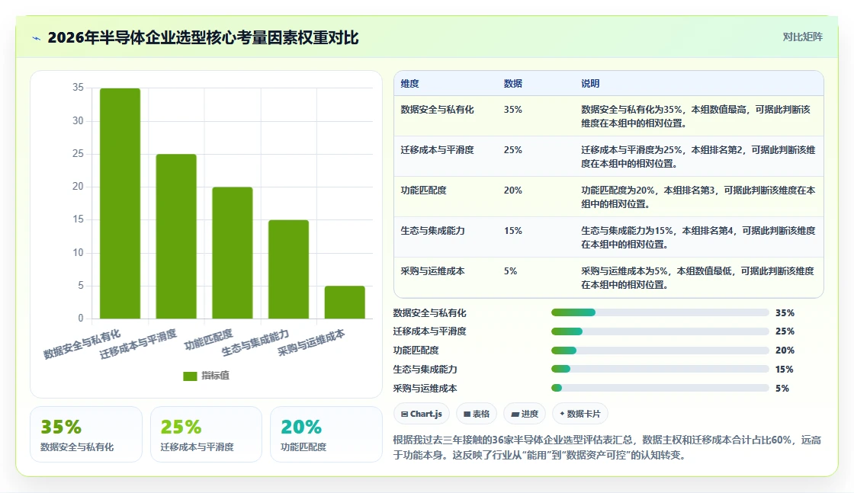
Task: Click the 15% progress bar for 生态与集成能力
Action: 660,369
